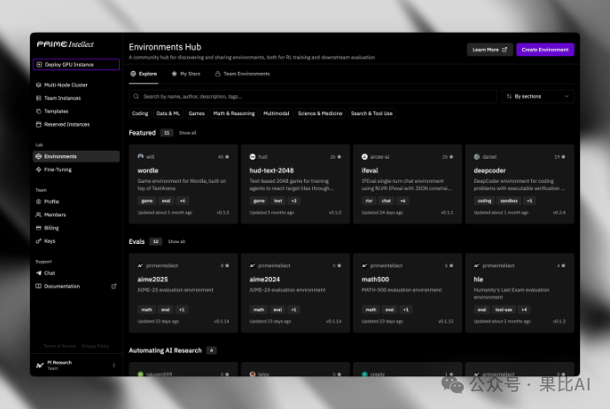This screenshot has height=409, width=610.
Task: Open the wordle environment card
Action: [184, 184]
